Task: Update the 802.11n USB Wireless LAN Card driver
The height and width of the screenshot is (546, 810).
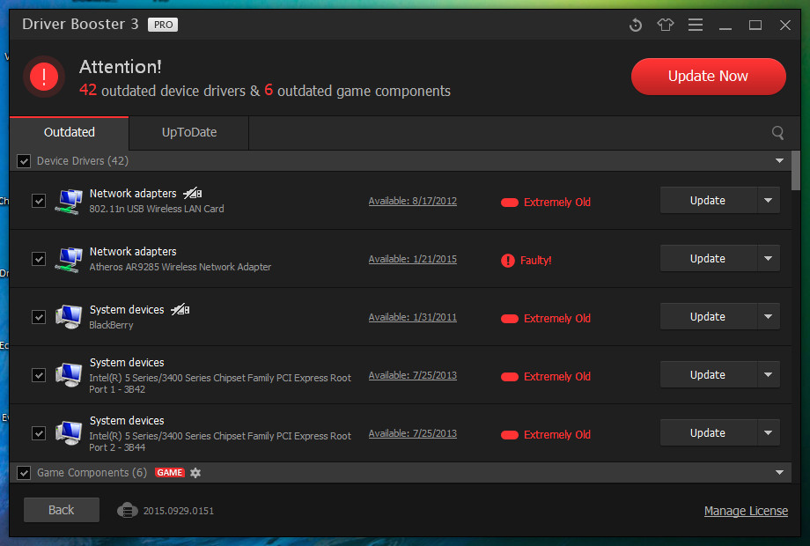Action: [x=708, y=201]
